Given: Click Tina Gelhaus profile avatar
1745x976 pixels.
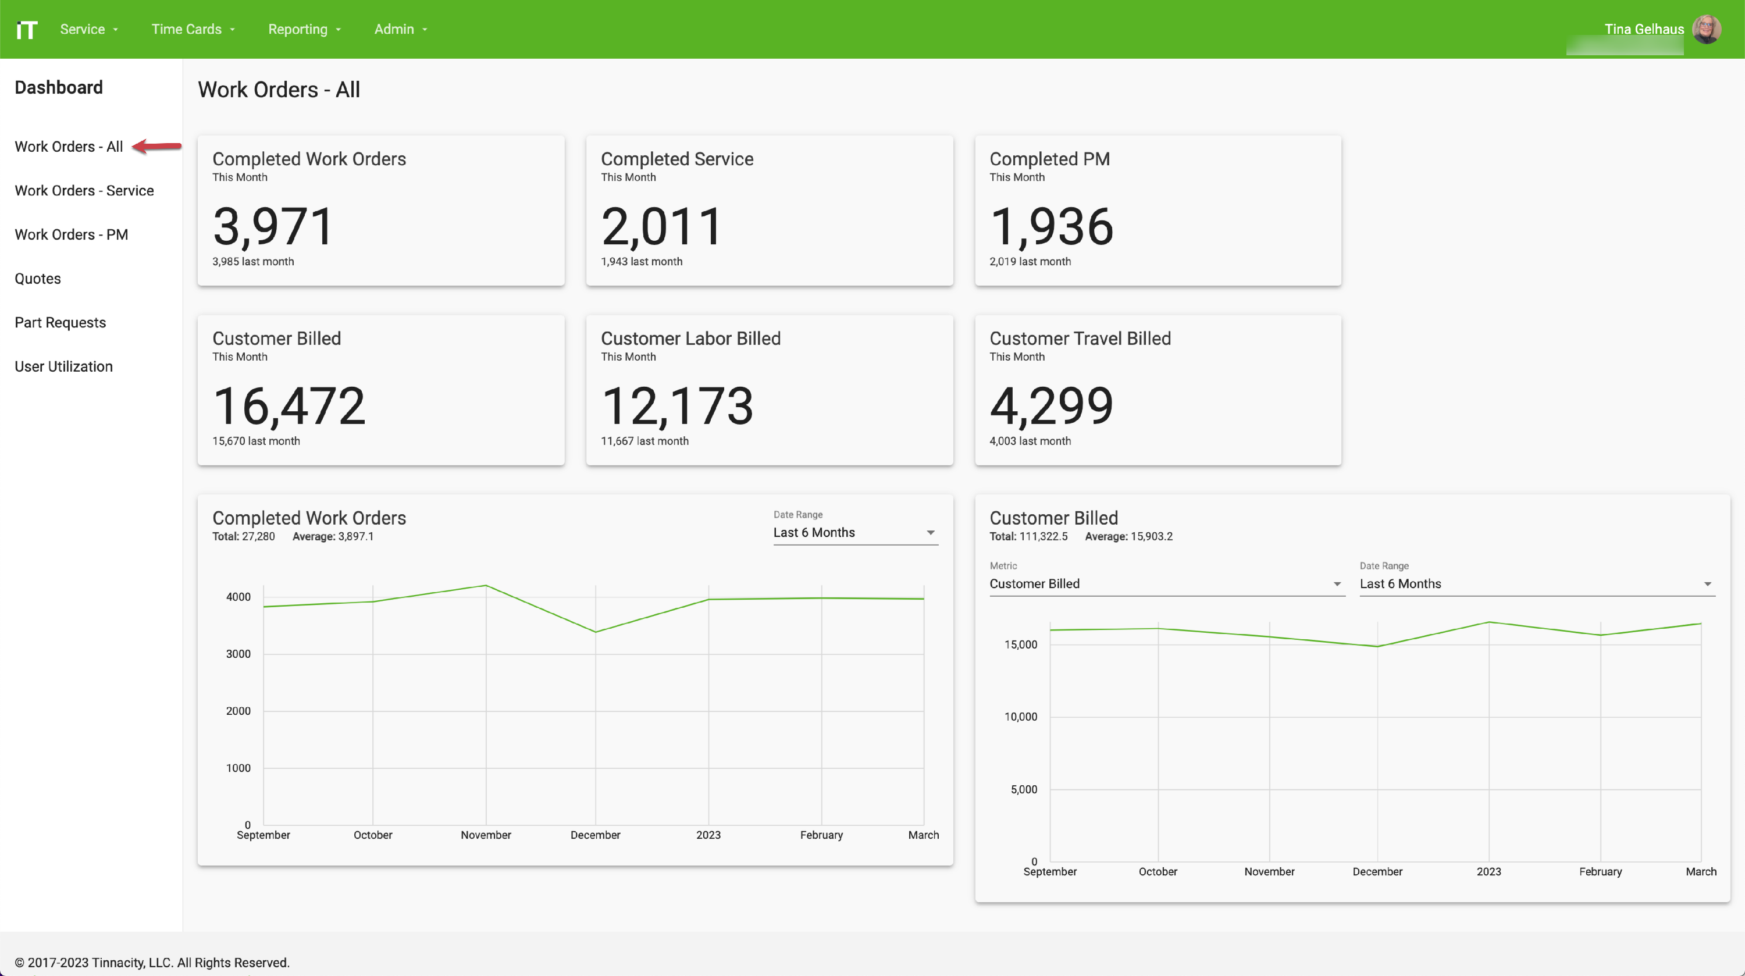Looking at the screenshot, I should pos(1705,29).
